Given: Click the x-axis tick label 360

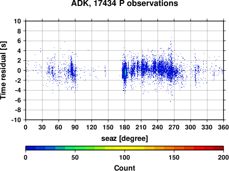Looking at the screenshot, I should [x=224, y=127].
